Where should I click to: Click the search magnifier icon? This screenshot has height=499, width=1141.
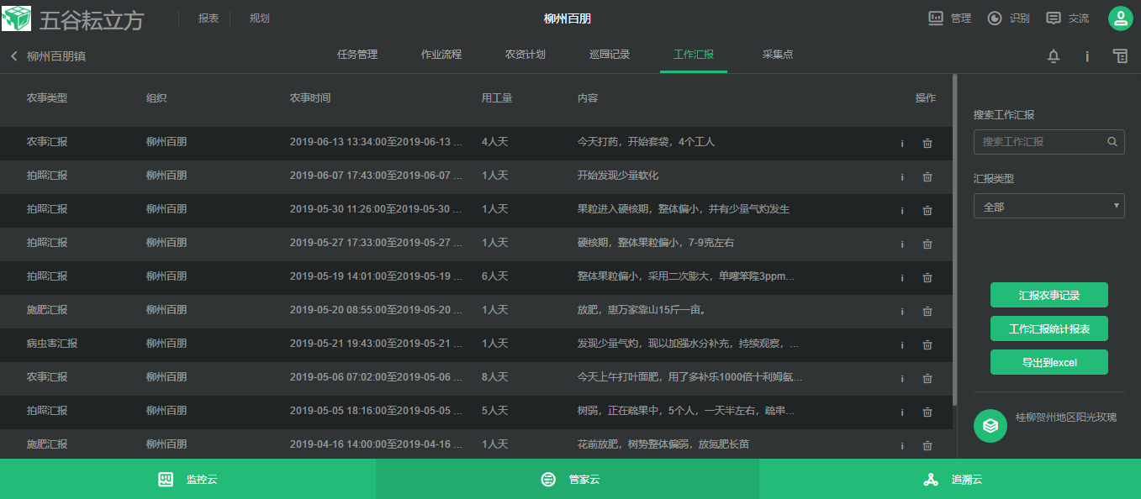[1112, 142]
